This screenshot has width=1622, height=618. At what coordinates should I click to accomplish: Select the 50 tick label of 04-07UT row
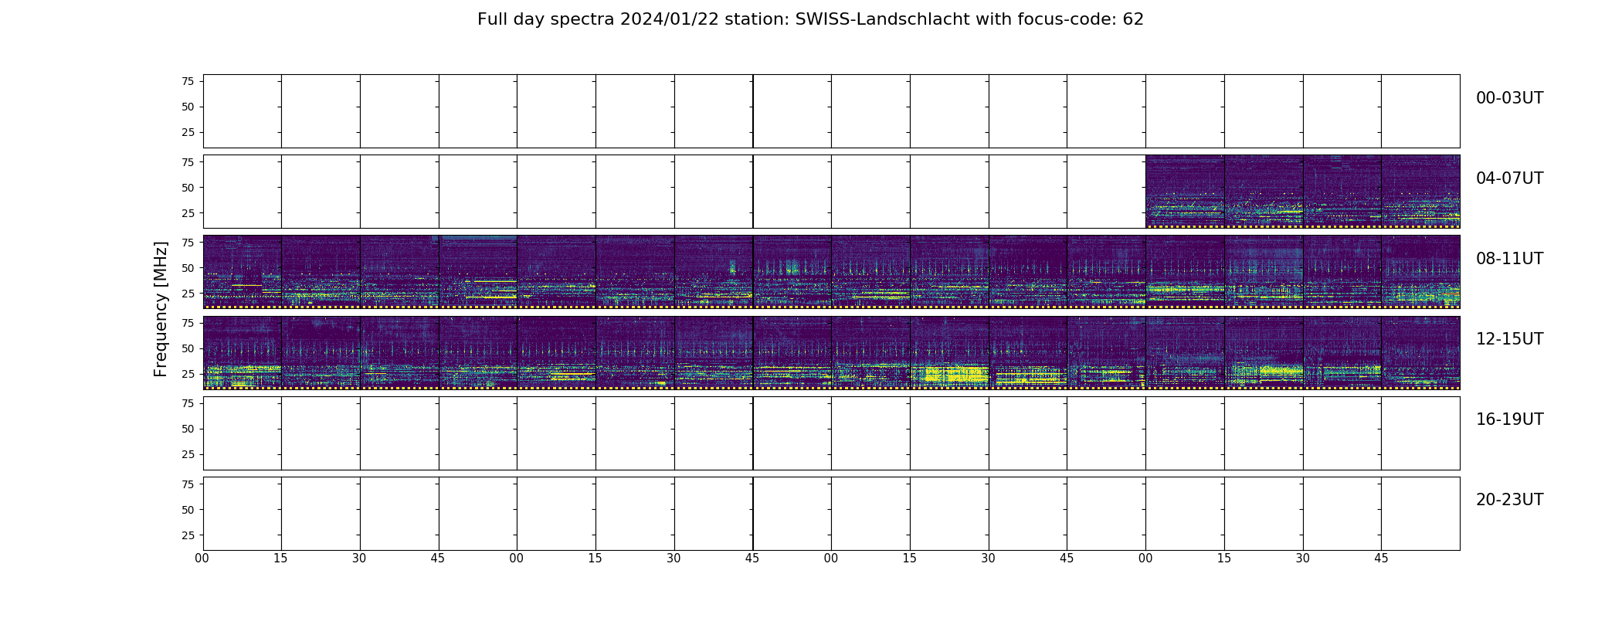(x=188, y=187)
